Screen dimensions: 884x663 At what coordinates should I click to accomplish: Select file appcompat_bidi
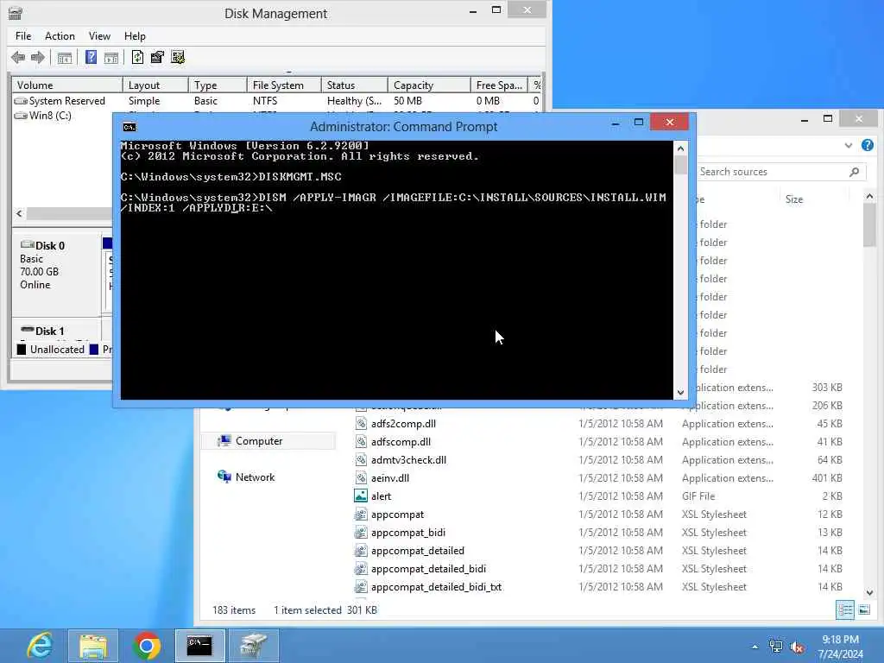408,532
